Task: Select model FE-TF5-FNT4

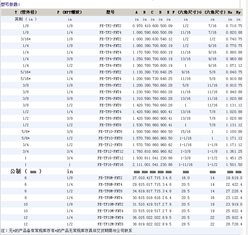Action: [x=110, y=79]
